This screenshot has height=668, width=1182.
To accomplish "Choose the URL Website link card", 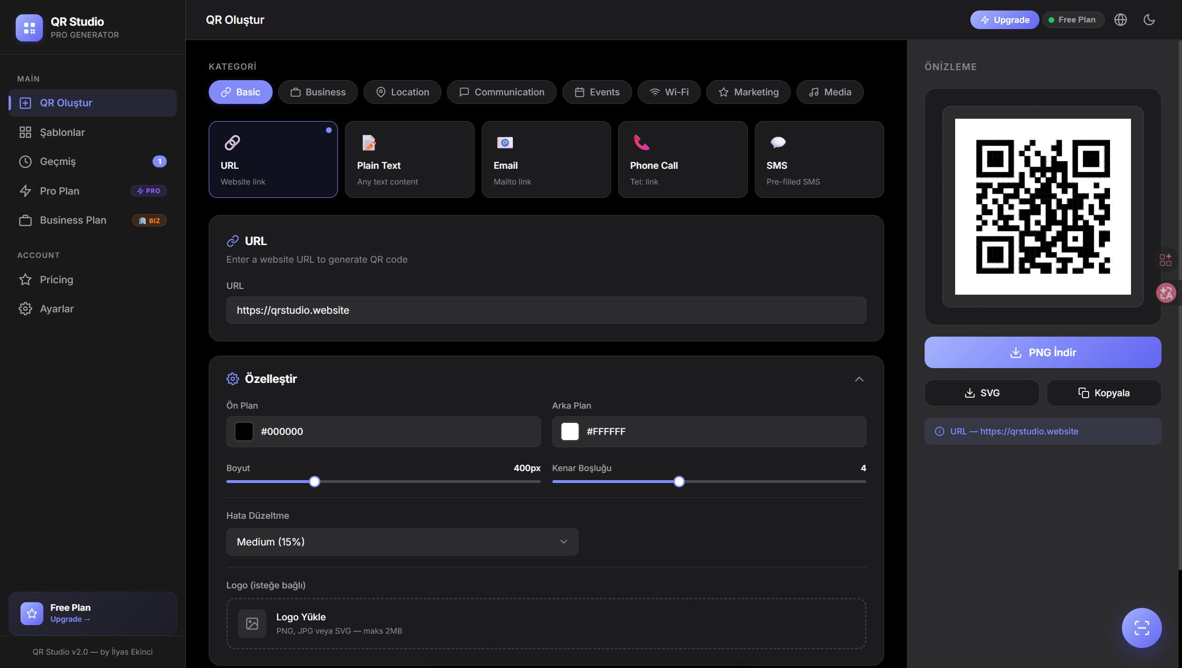I will pyautogui.click(x=273, y=159).
